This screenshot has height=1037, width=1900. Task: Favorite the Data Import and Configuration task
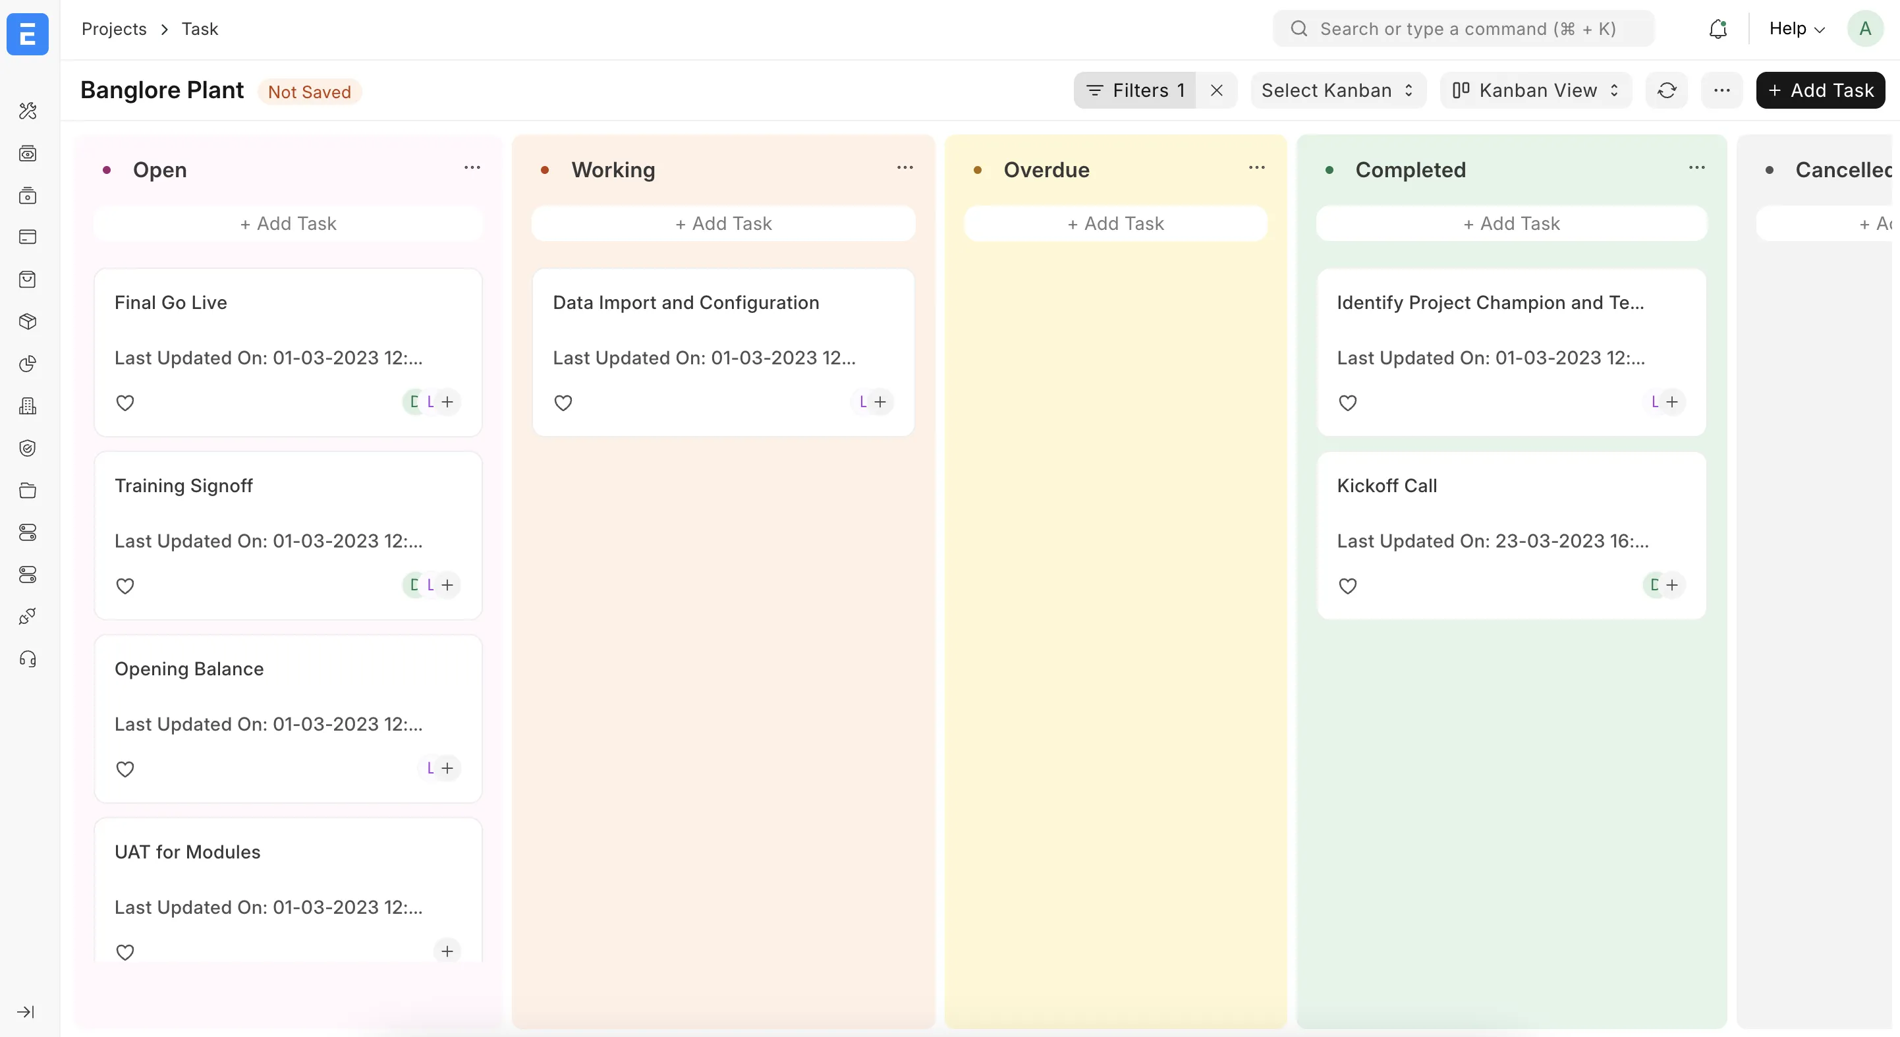click(x=563, y=403)
